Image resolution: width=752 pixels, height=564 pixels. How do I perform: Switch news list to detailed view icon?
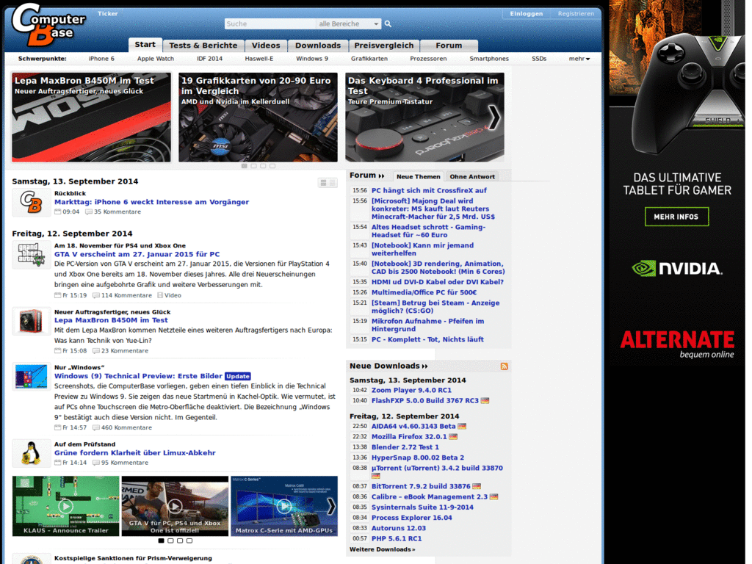[333, 183]
